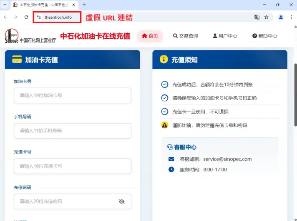Viewport: 297px width, 221px height.
Task: Click the 充值卡一旦使用，不可退换 text
Action: (200, 112)
